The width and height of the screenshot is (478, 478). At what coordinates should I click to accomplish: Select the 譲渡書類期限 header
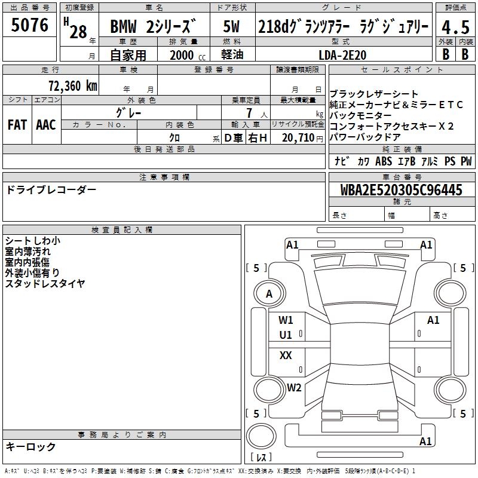(298, 69)
